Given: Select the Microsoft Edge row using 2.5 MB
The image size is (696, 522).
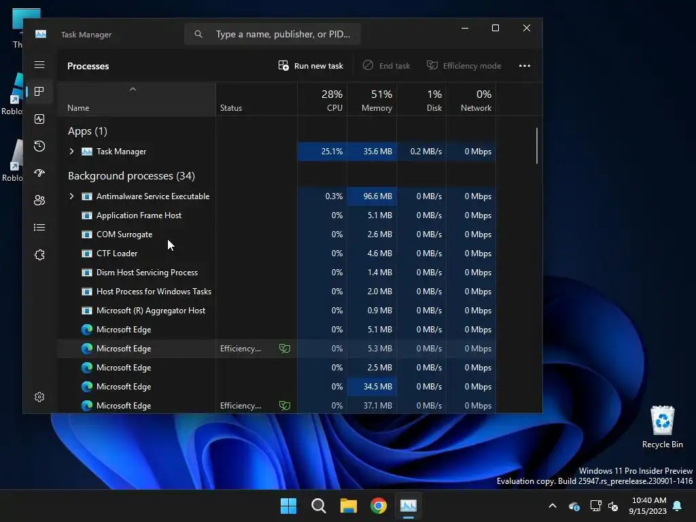Looking at the screenshot, I should (x=277, y=368).
